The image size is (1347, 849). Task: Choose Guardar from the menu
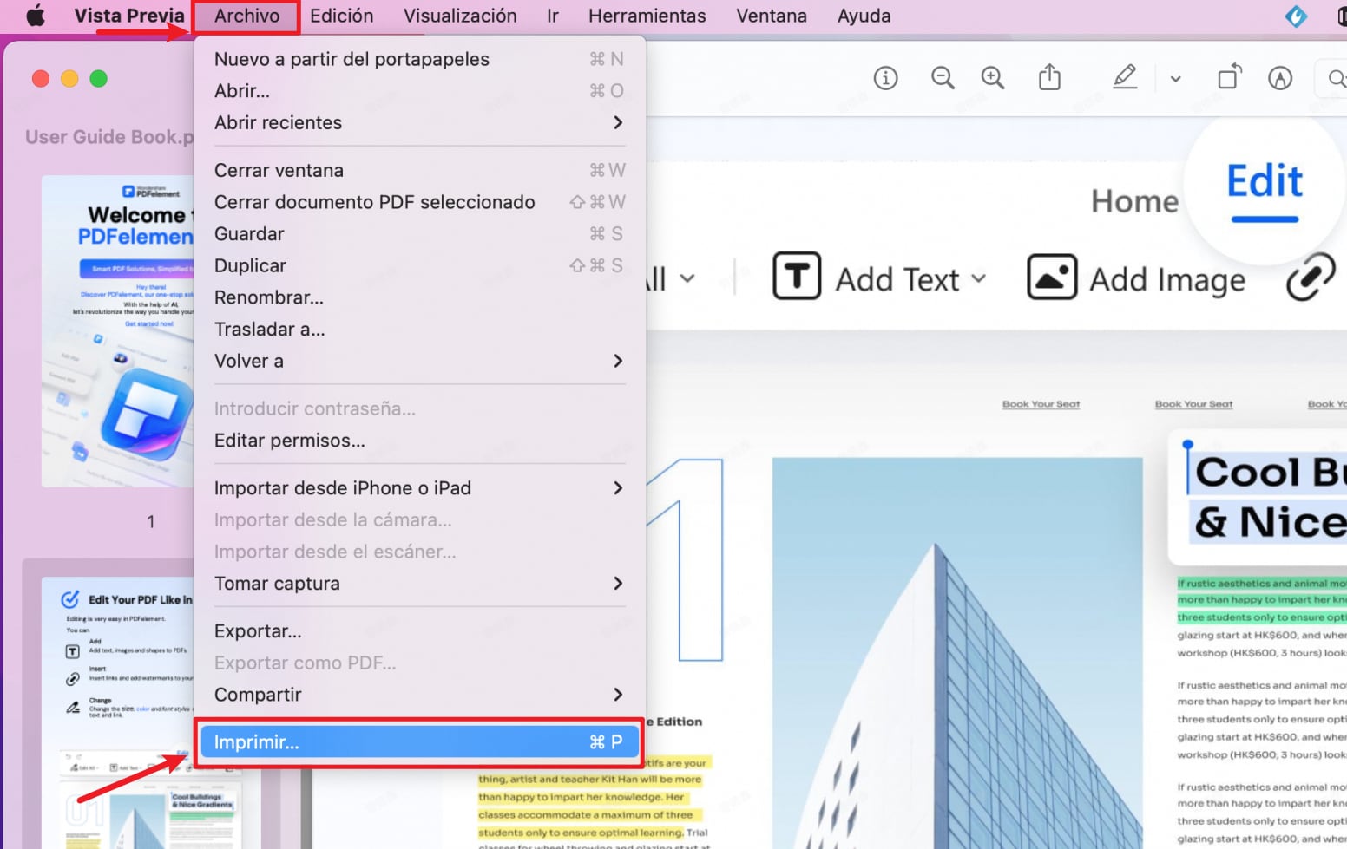(x=420, y=234)
